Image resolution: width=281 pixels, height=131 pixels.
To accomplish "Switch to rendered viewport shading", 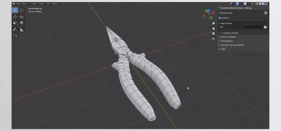I will 266,4.
